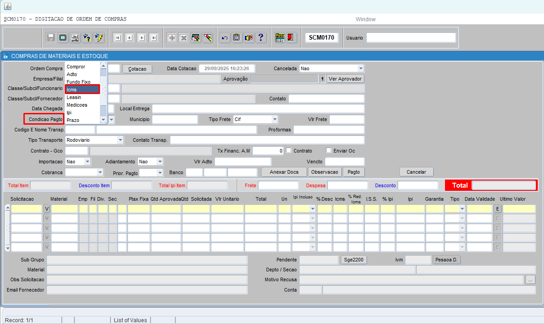Click the Enter Query flashlight icon

pyautogui.click(x=87, y=38)
